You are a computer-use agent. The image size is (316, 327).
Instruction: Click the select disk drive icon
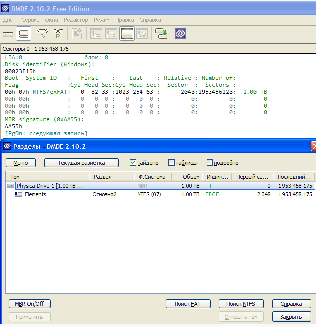(8, 34)
